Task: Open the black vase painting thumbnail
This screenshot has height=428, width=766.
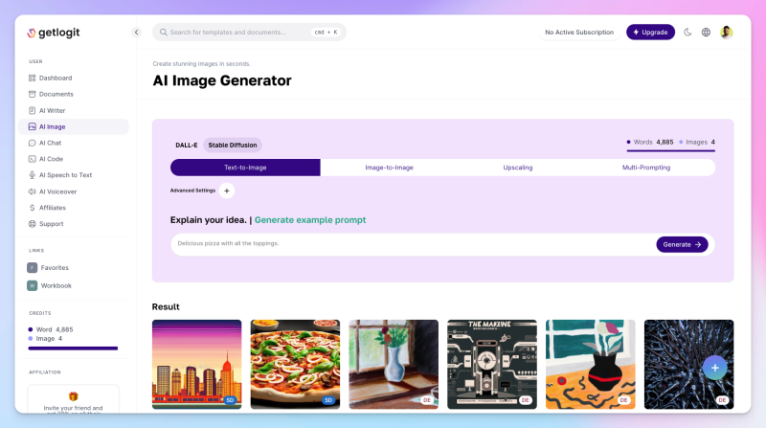Action: [x=591, y=365]
